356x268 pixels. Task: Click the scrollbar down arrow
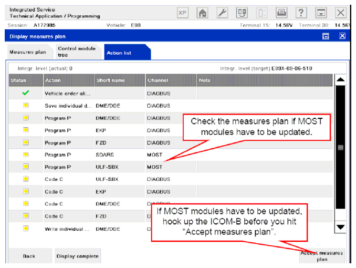pyautogui.click(x=340, y=227)
